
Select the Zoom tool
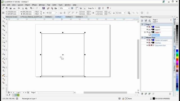point(3,30)
